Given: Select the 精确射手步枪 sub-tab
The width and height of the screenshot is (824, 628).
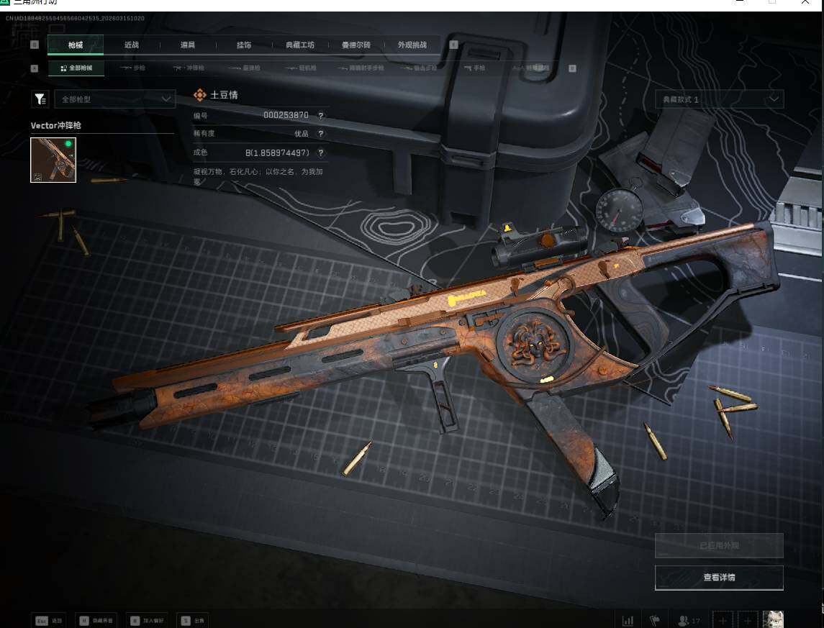Looking at the screenshot, I should [361, 68].
